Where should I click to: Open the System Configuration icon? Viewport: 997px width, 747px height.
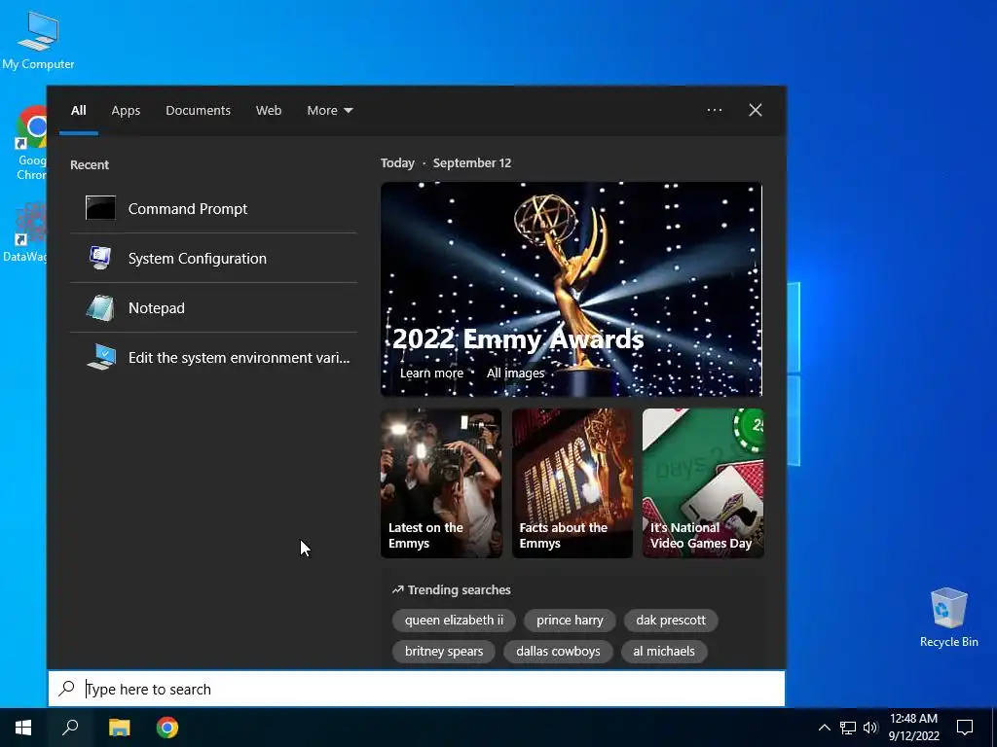pos(100,258)
